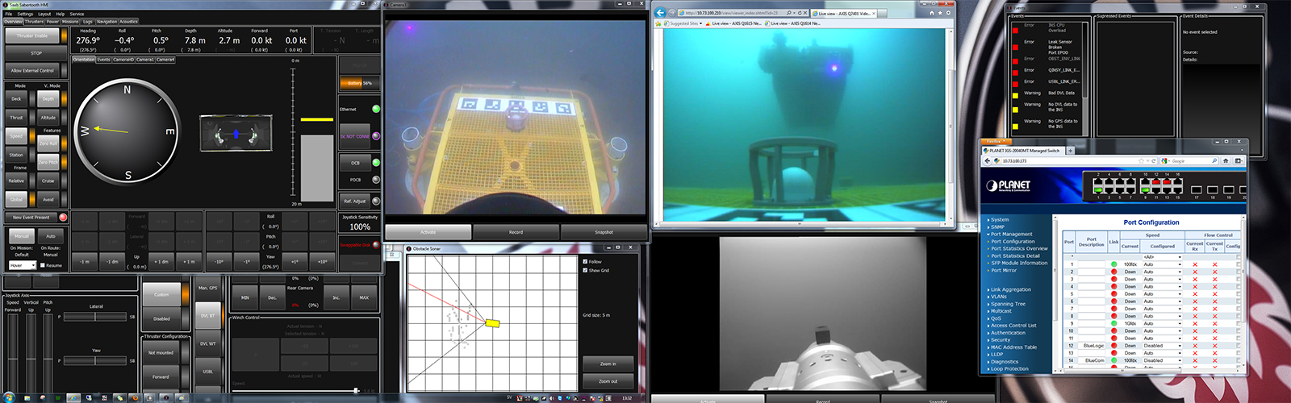Click red New Event Present indicator
This screenshot has width=1291, height=403.
coord(63,217)
